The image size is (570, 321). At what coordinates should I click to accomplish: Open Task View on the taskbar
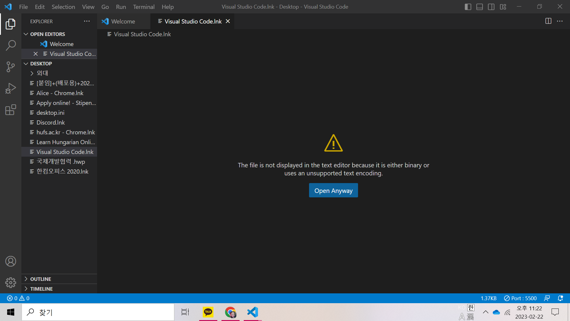pyautogui.click(x=185, y=312)
